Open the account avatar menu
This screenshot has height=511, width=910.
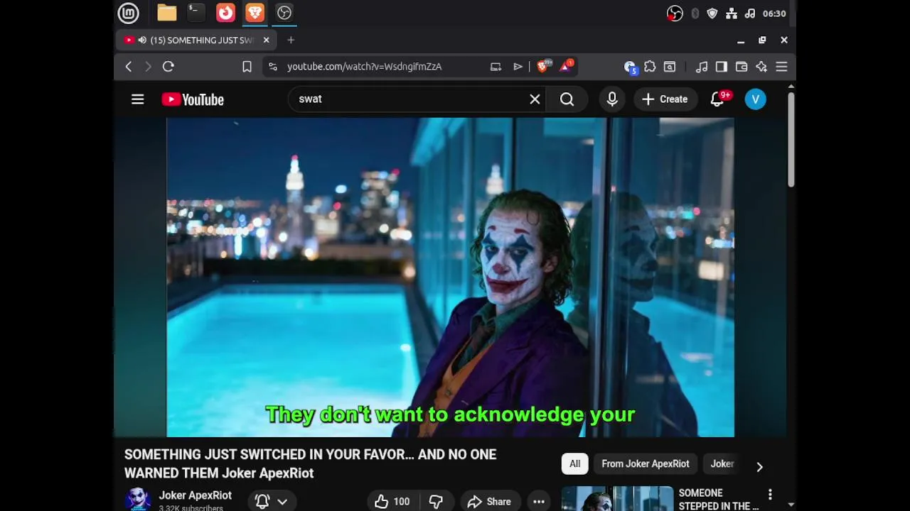tap(756, 99)
